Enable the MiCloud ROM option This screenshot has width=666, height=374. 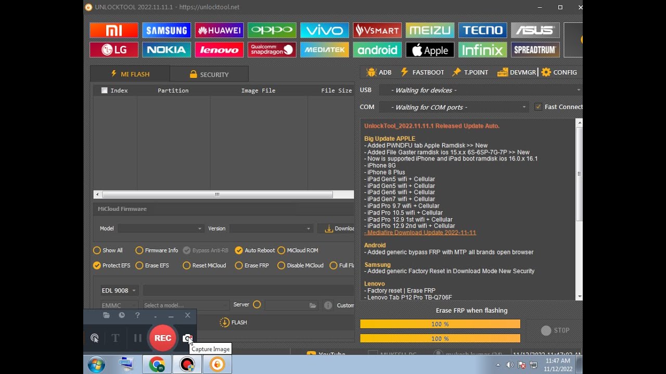pyautogui.click(x=298, y=250)
